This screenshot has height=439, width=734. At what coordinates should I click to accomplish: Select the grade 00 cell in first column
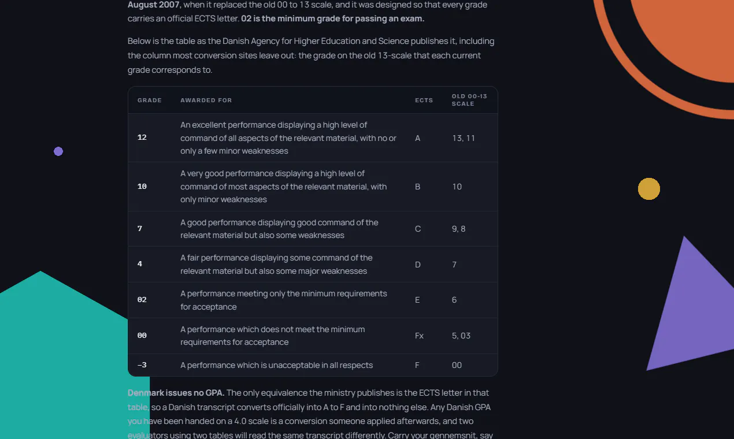click(x=142, y=336)
